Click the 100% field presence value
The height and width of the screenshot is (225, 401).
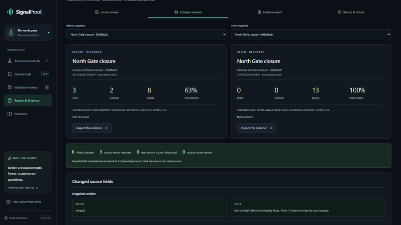point(357,90)
